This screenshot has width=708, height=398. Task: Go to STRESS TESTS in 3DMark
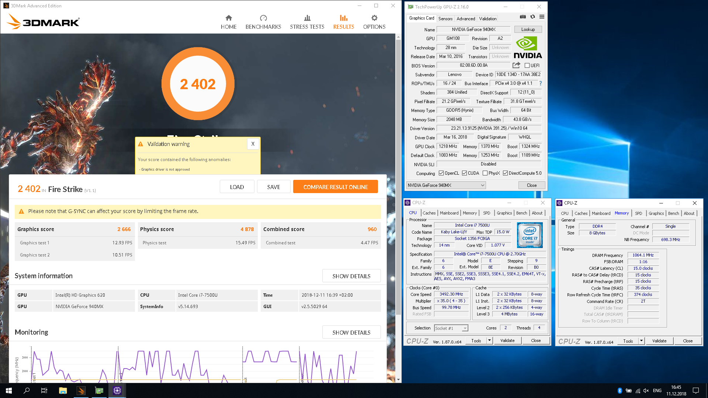coord(307,22)
